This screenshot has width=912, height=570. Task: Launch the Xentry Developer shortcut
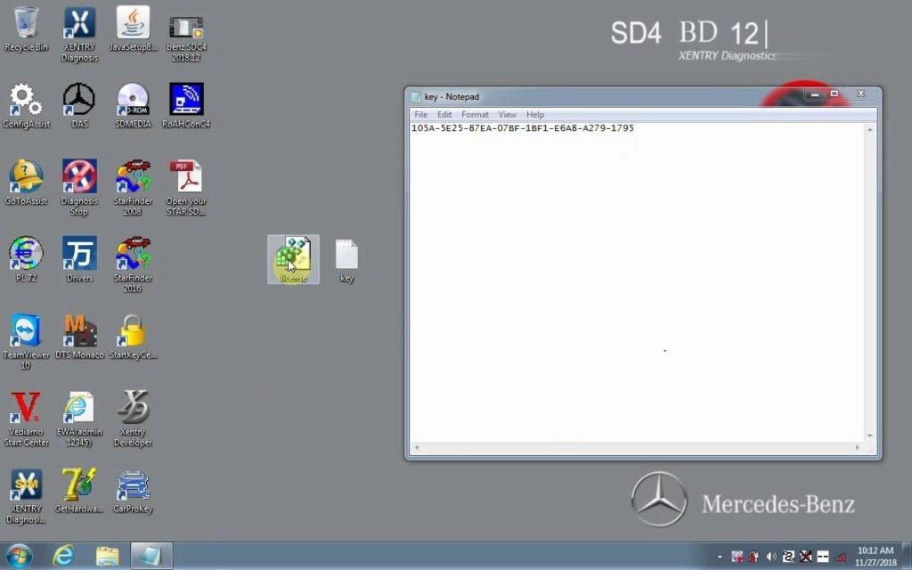point(133,419)
